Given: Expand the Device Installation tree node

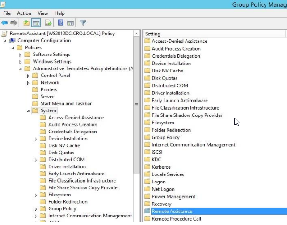Looking at the screenshot, I should [36, 139].
